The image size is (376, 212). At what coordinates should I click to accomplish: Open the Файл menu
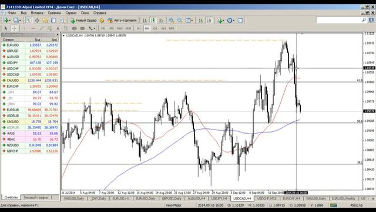[12, 13]
